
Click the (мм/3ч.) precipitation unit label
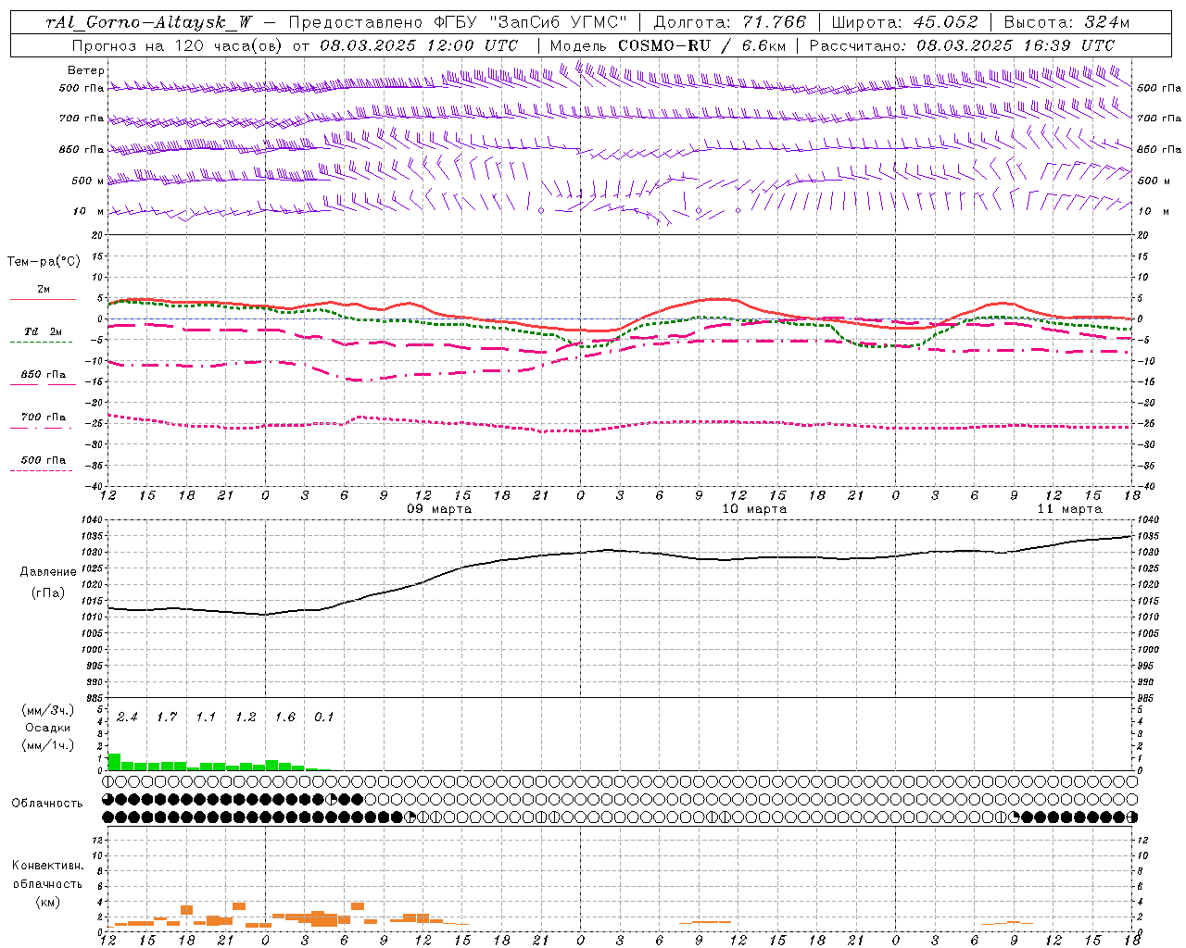[x=48, y=710]
